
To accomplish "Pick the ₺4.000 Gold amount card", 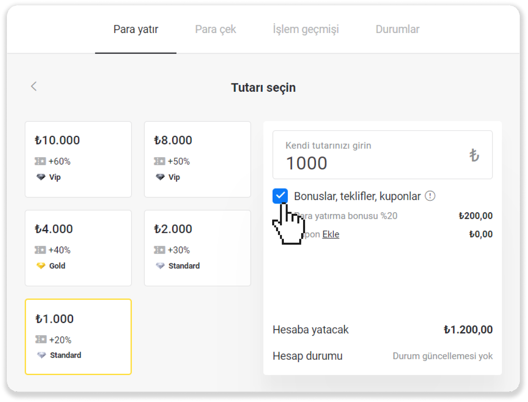I will 78,248.
